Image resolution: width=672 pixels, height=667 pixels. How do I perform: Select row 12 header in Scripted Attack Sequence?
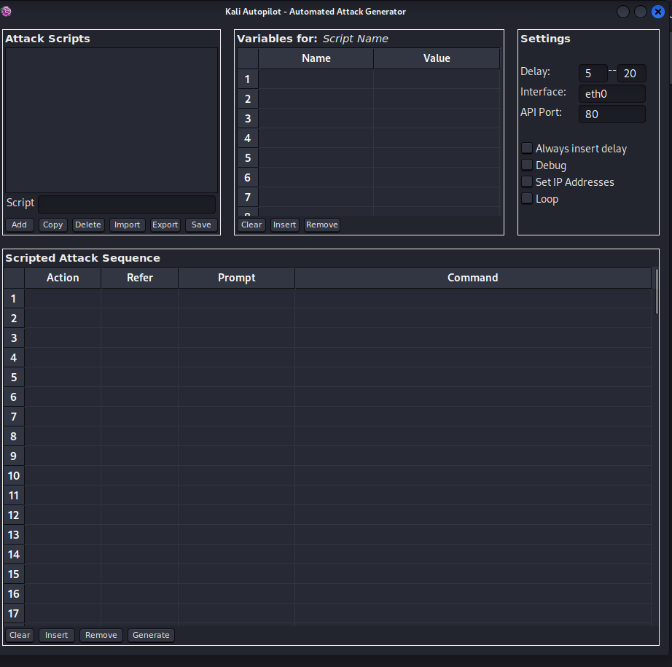(14, 515)
